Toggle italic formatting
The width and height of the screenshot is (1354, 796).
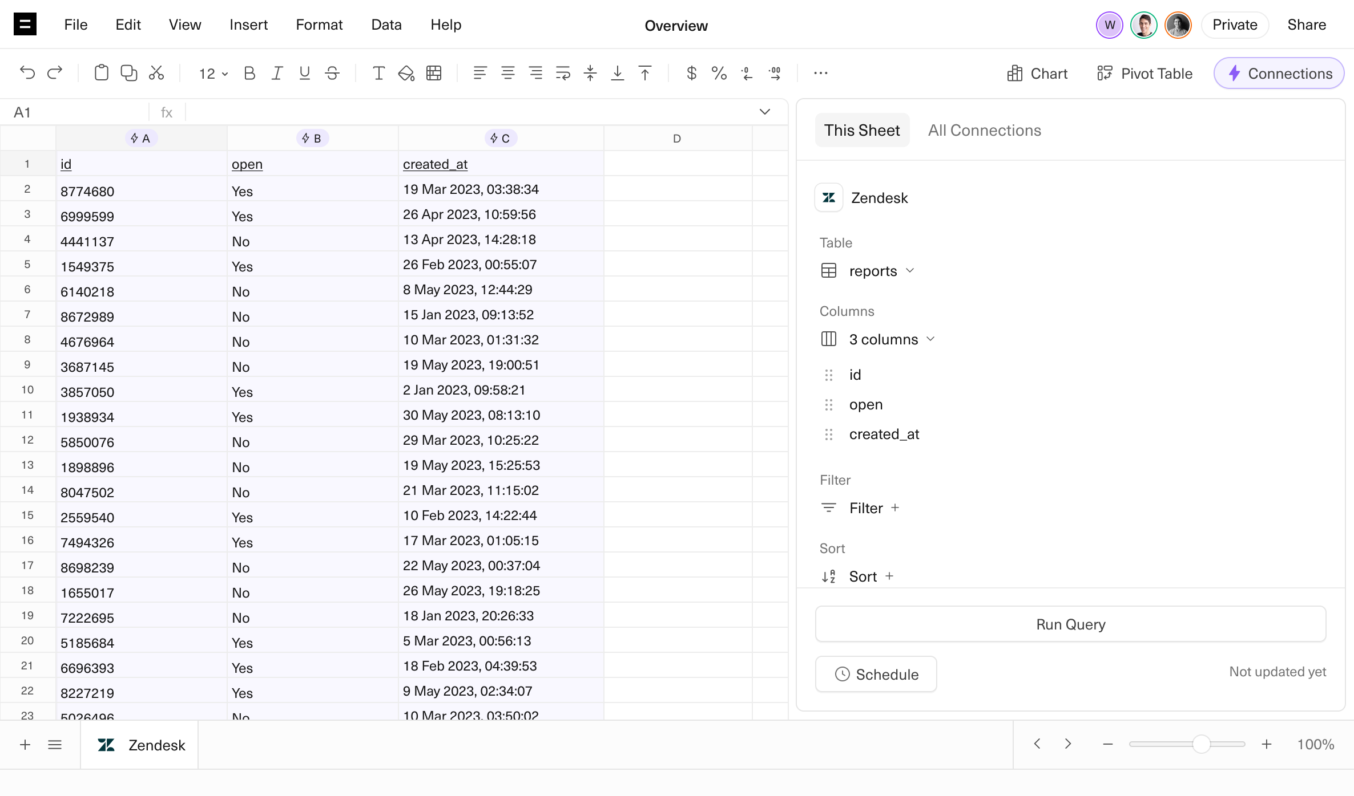pyautogui.click(x=277, y=73)
